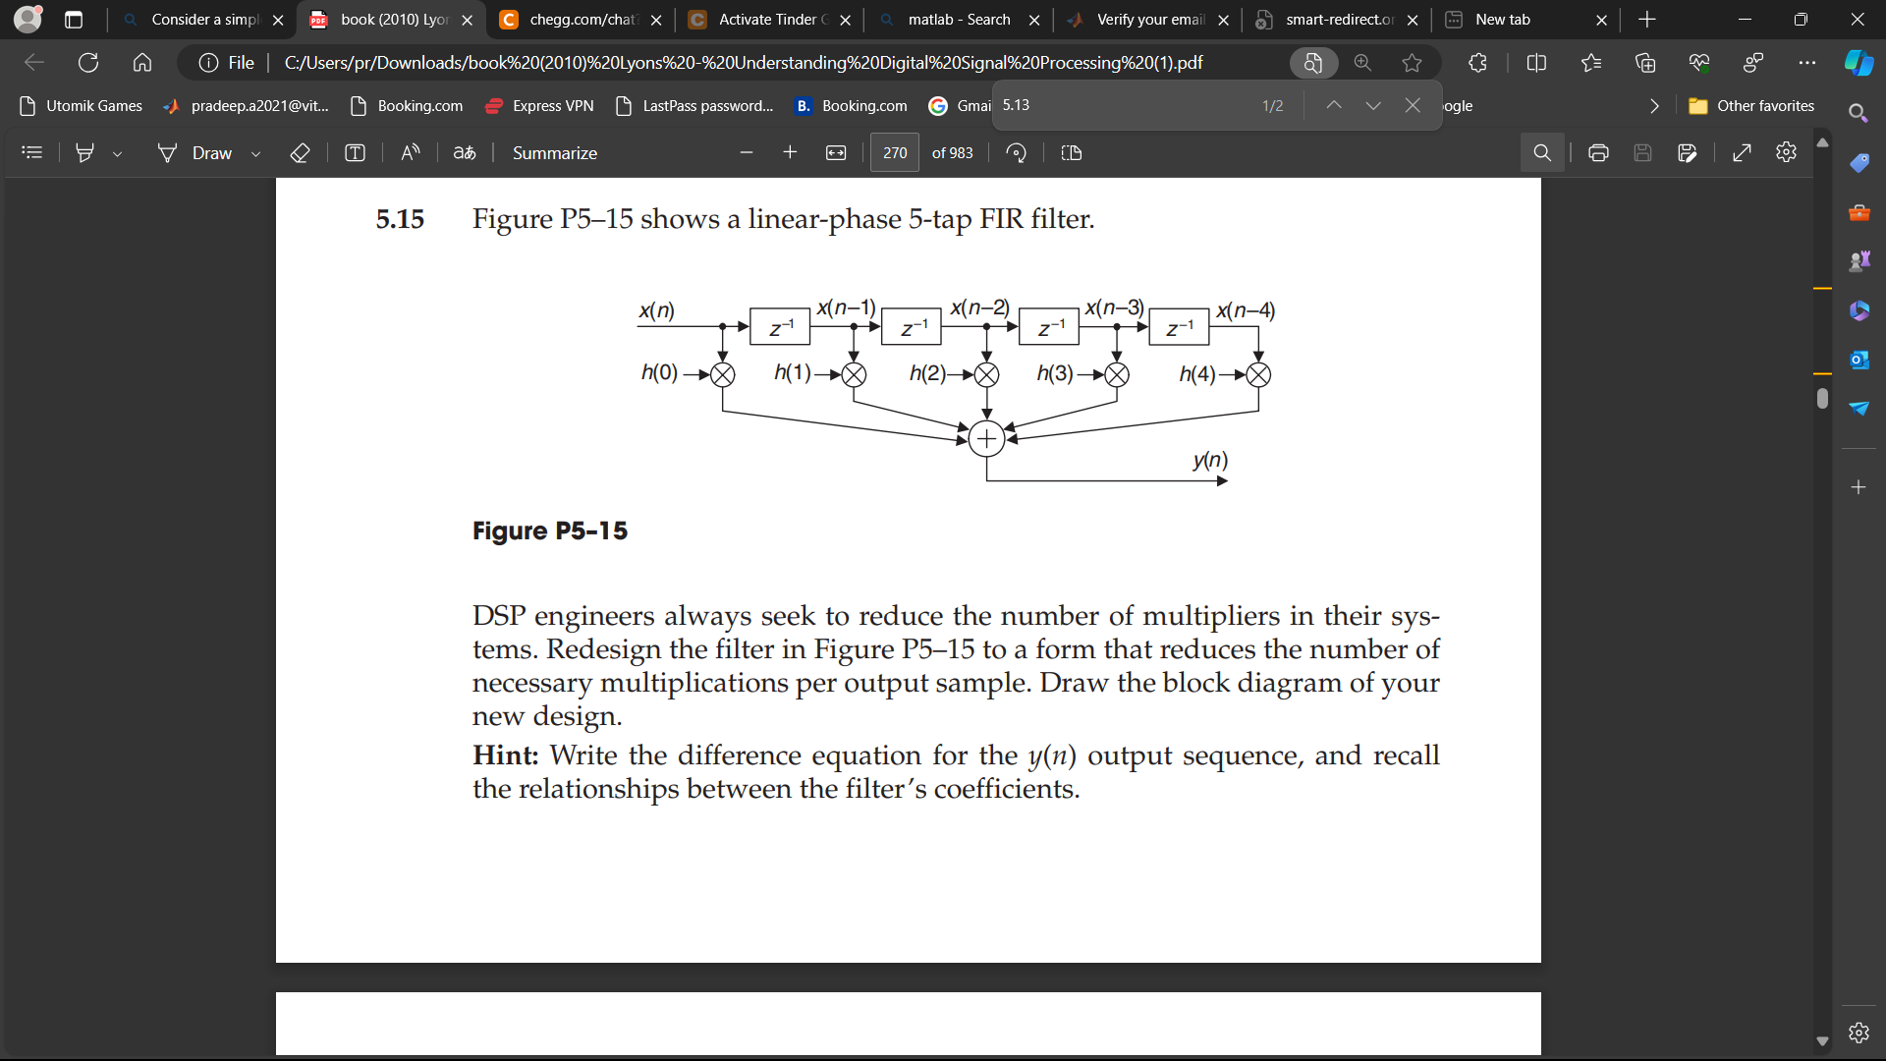Activate Read aloud

[x=411, y=152]
